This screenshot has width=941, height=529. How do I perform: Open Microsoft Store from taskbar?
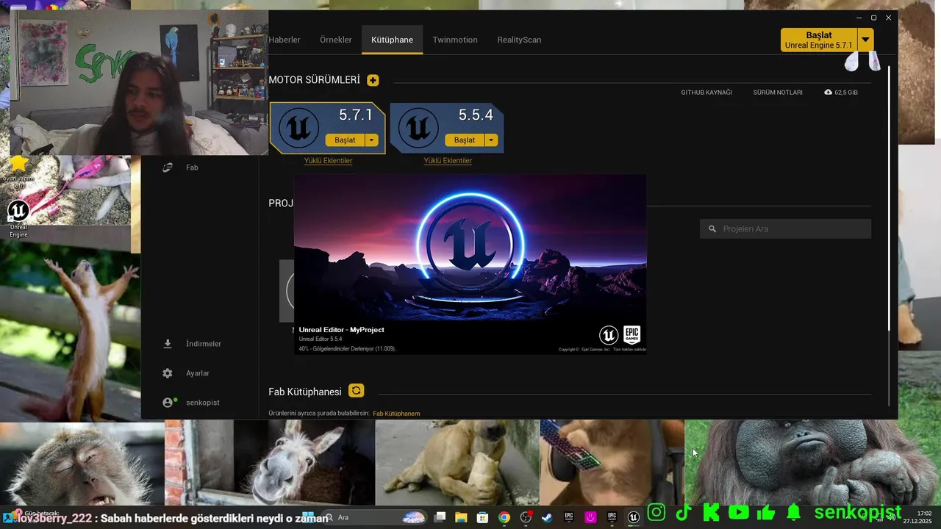tap(482, 517)
